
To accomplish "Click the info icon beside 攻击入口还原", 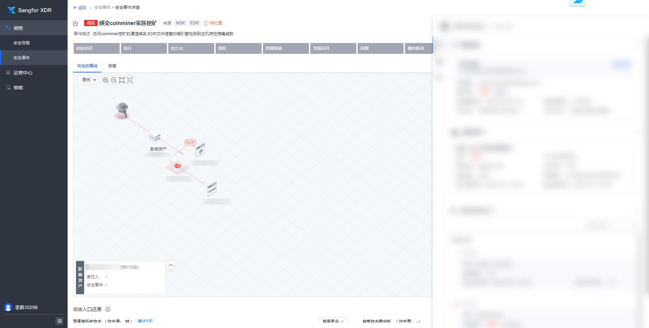I will pos(108,309).
